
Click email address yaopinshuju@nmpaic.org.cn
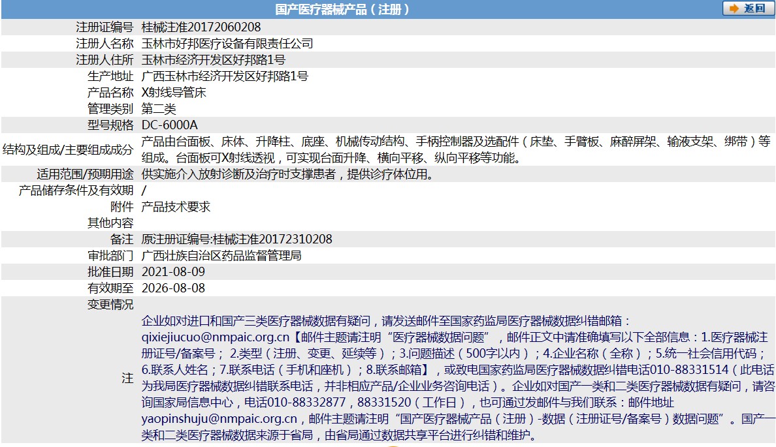pos(219,419)
